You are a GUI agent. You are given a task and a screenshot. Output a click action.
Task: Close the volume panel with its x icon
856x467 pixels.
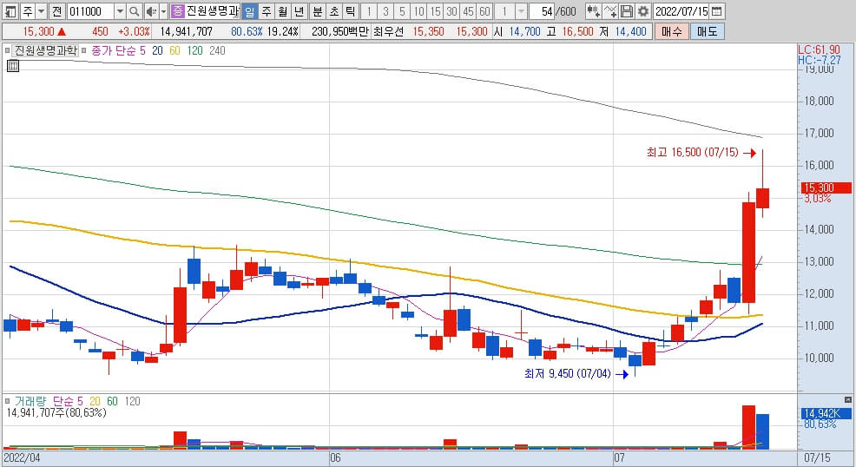(848, 400)
